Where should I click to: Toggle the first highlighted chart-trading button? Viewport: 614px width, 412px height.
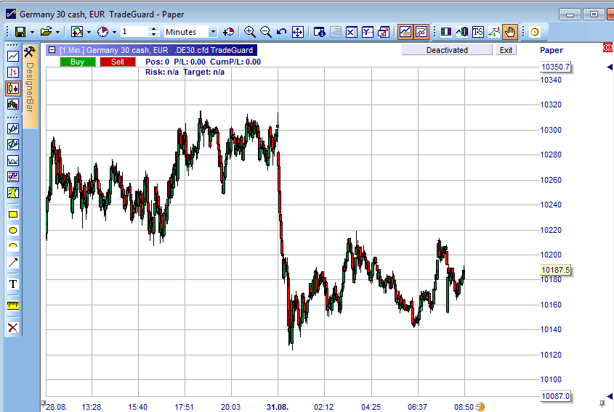[x=405, y=32]
